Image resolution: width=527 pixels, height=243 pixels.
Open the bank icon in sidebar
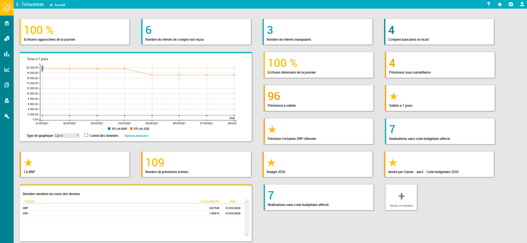tap(7, 23)
